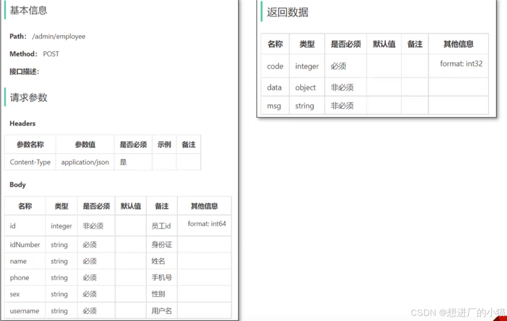Select the POST method value
Image resolution: width=507 pixels, height=321 pixels.
pos(51,54)
